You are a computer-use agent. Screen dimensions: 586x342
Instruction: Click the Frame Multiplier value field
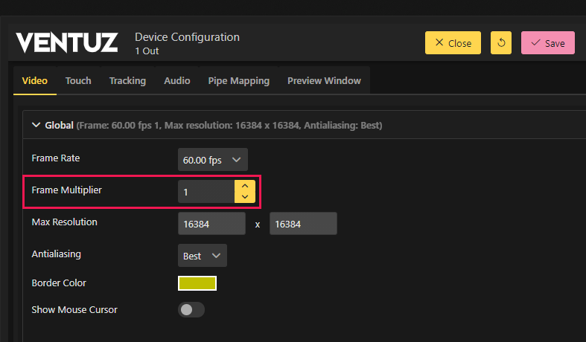[206, 192]
